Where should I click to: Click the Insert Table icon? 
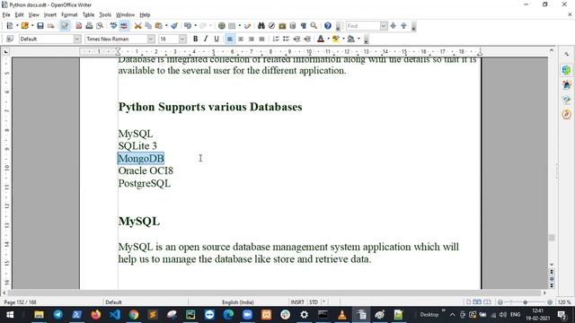(232, 26)
